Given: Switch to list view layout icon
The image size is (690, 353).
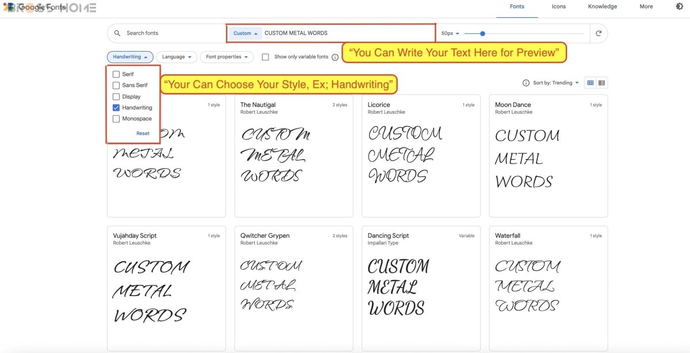Looking at the screenshot, I should pos(601,83).
